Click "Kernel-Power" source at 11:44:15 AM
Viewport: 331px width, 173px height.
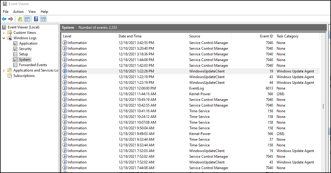pos(200,94)
